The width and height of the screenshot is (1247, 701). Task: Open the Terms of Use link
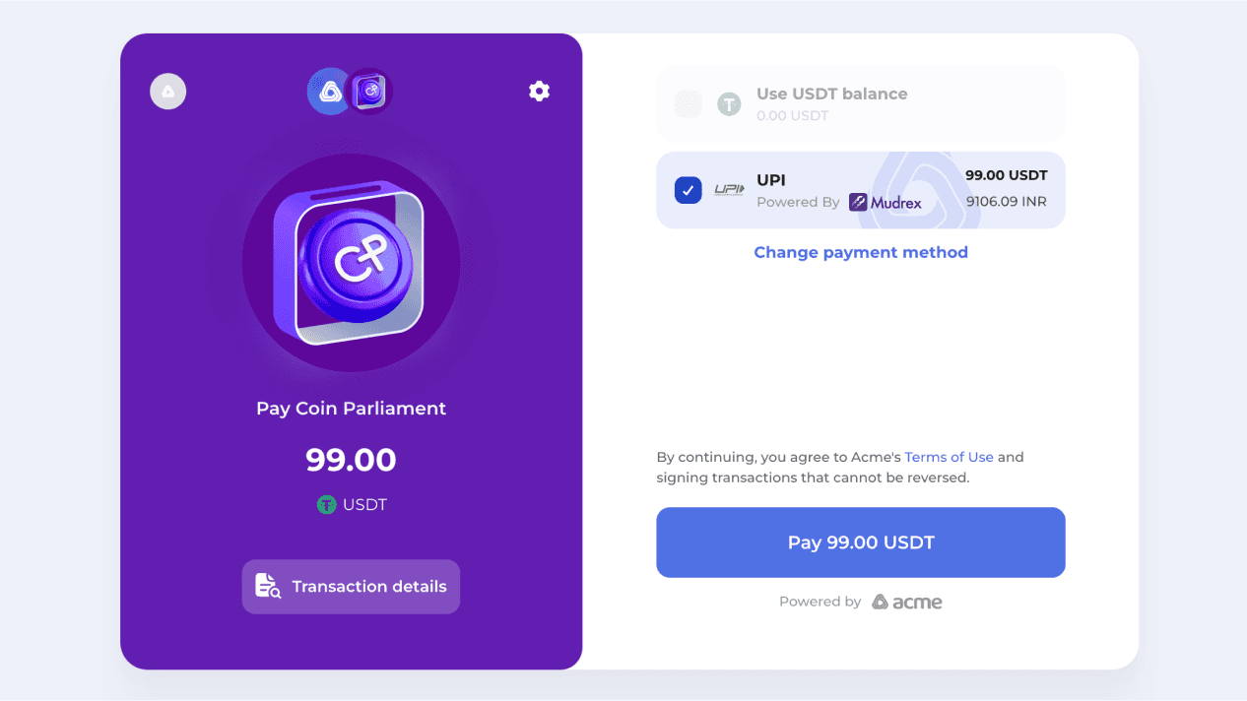[x=950, y=457]
